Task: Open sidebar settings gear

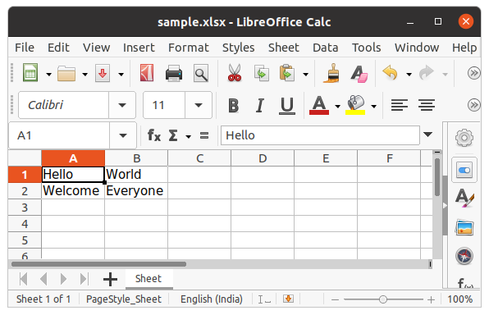Action: tap(464, 138)
